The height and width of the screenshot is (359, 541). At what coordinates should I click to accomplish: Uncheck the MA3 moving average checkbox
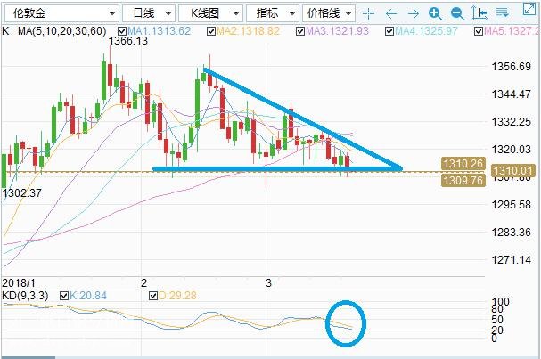[300, 31]
